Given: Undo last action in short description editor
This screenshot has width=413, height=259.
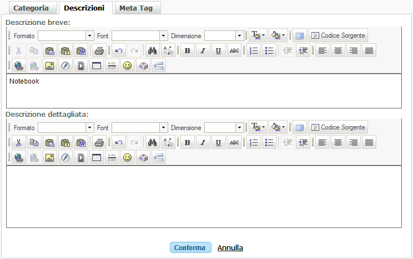Looking at the screenshot, I should click(118, 51).
